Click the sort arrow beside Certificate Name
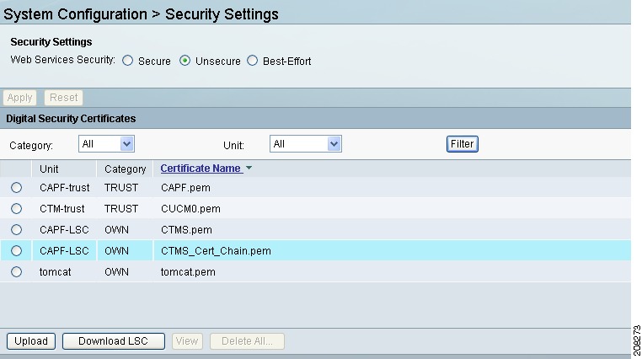Viewport: 642px width, 359px height. (x=249, y=169)
